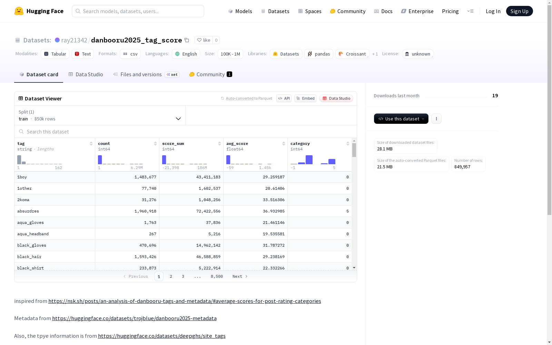Click the table vertical scrollbar thumb
This screenshot has width=552, height=345.
354,150
